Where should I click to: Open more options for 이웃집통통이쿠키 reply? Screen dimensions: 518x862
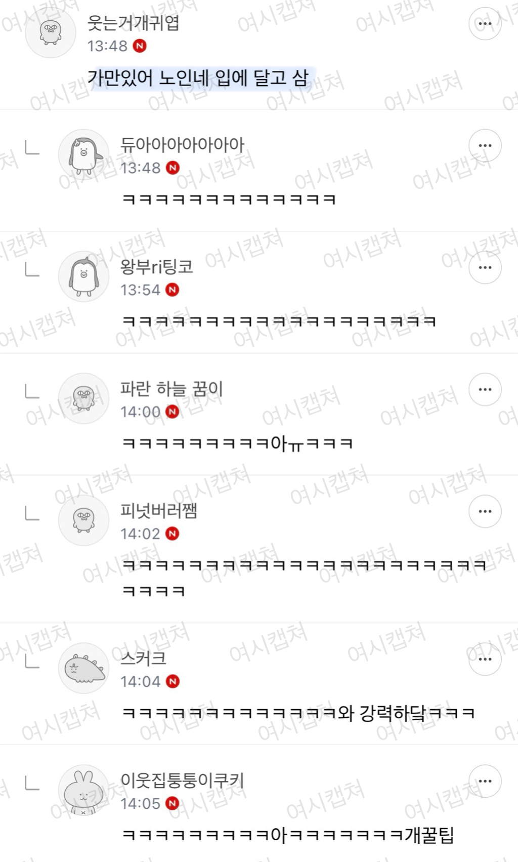[x=485, y=781]
